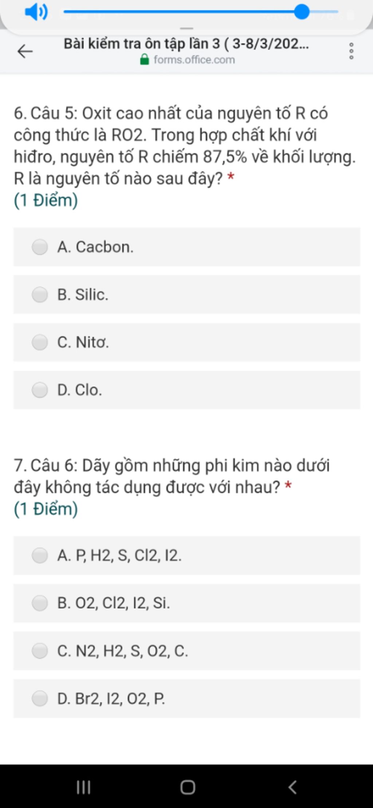Viewport: 373px width, 808px height.
Task: Select answer A. Cacbon
Action: coord(187,247)
